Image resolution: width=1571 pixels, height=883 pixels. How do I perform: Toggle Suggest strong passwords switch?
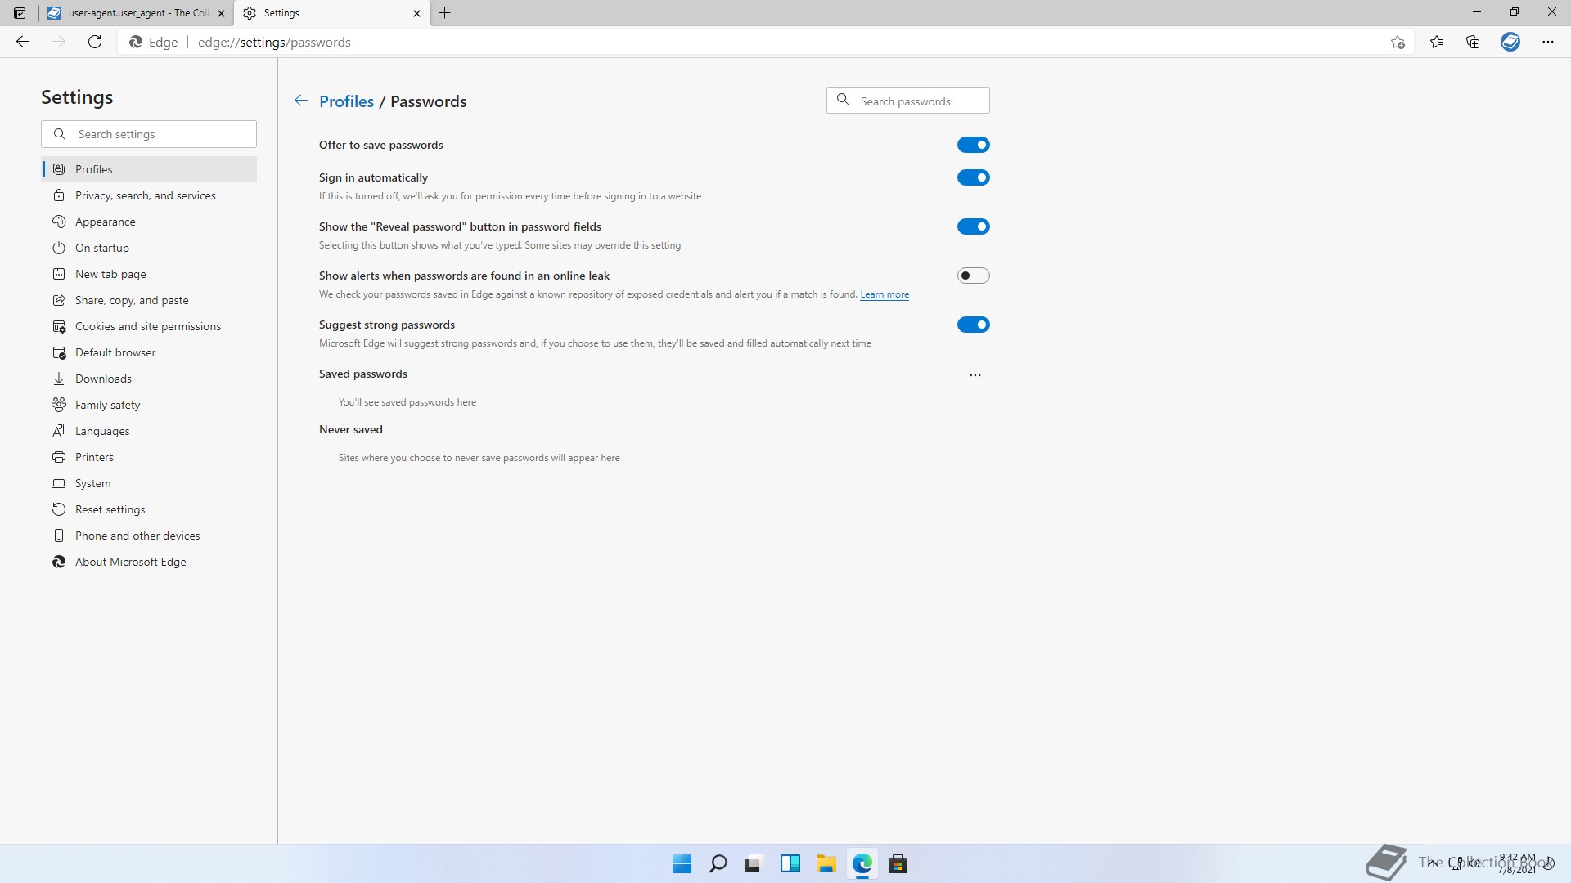point(973,325)
